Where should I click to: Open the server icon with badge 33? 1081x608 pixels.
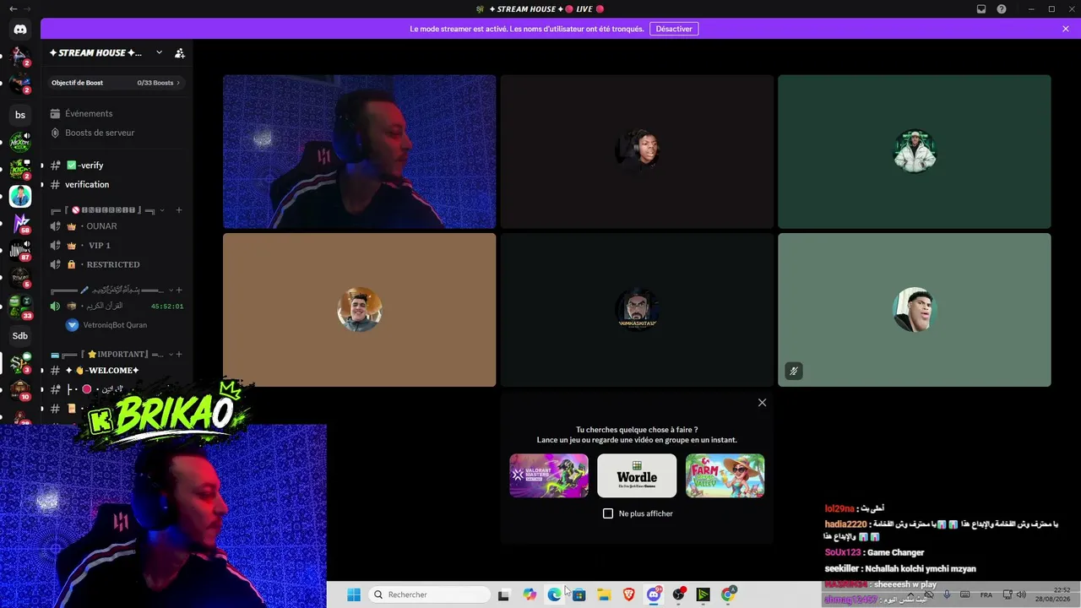(x=20, y=307)
